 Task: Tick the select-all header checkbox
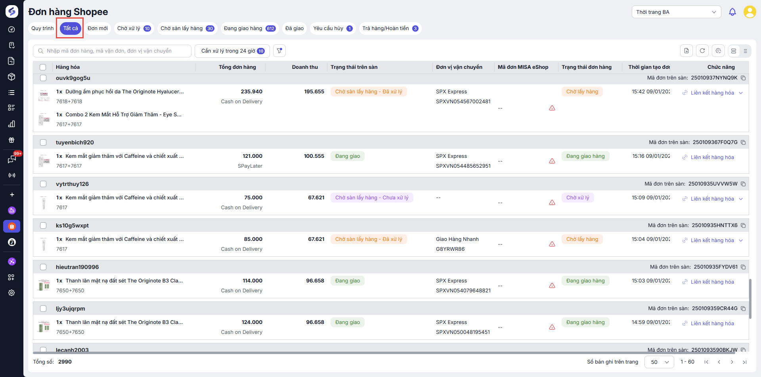(x=43, y=67)
